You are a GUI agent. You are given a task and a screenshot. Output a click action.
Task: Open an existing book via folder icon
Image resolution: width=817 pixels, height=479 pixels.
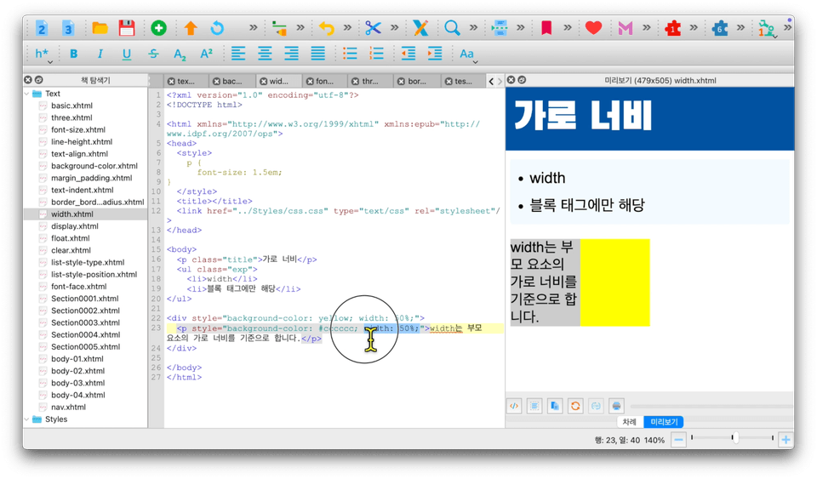pyautogui.click(x=100, y=27)
